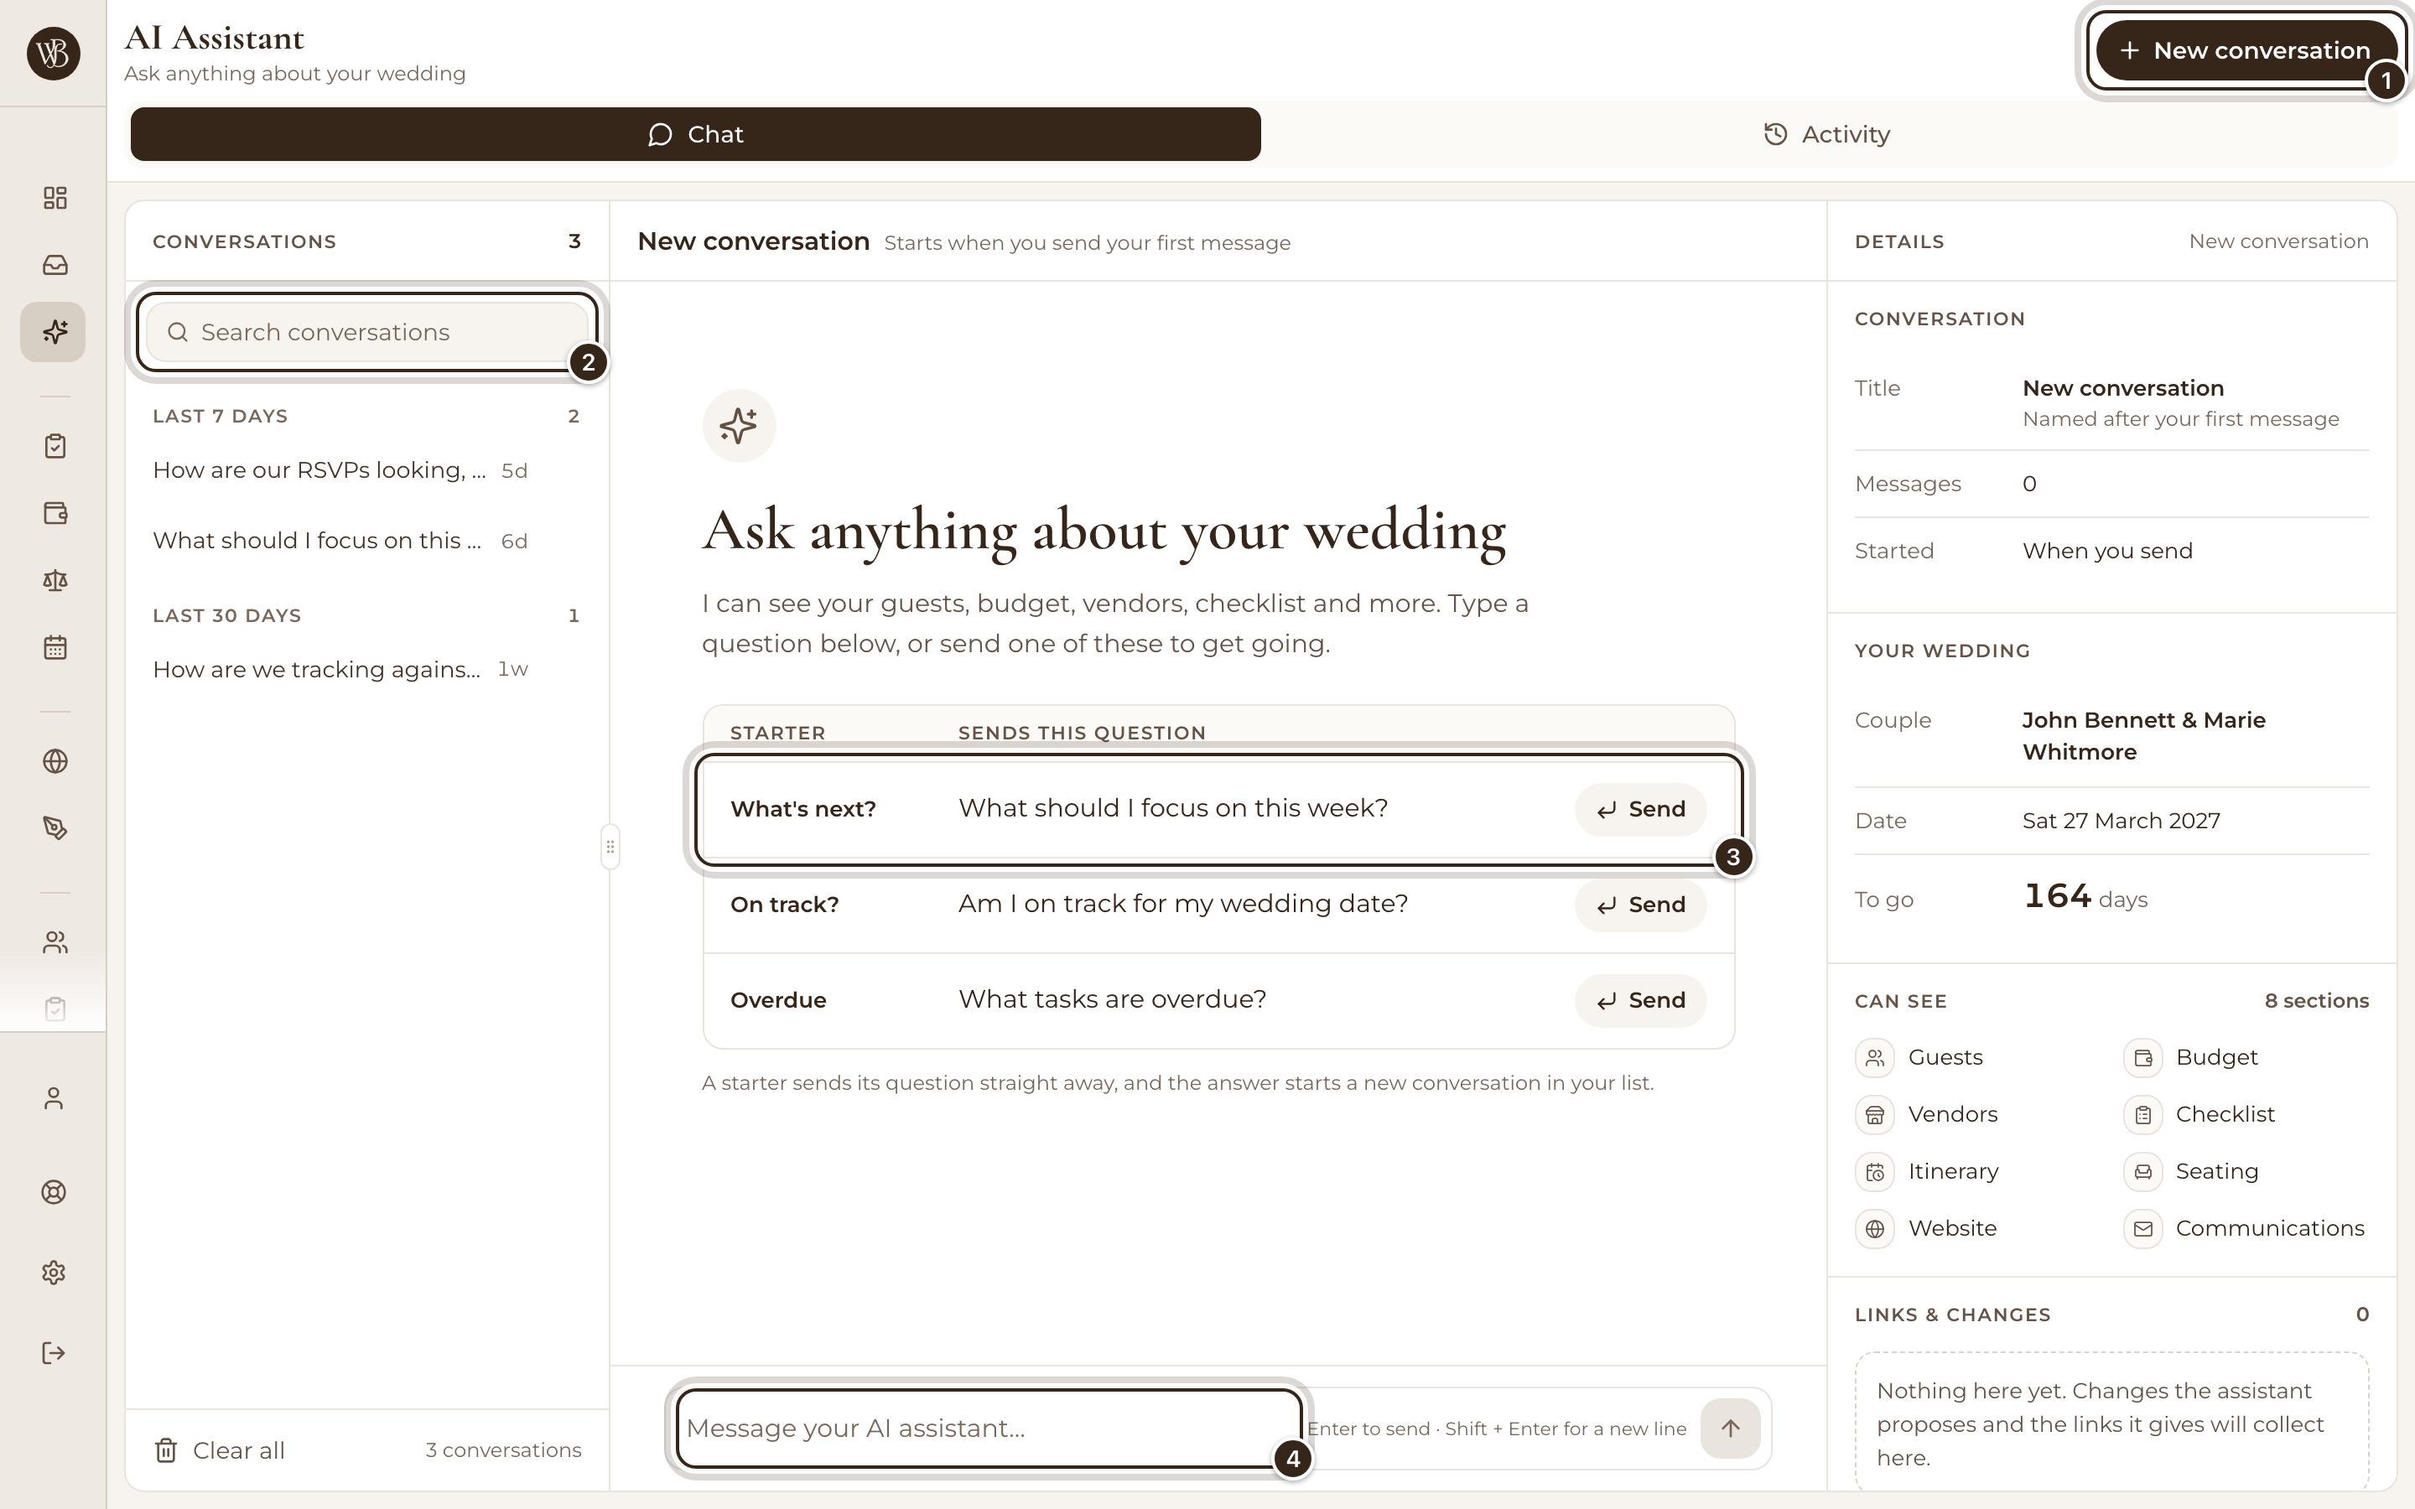Select the AI assistant sparkle sidebar icon
The image size is (2415, 1509).
[x=54, y=331]
